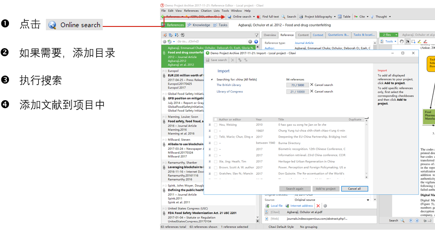Expand the Cite dropdown arrow
The height and width of the screenshot is (232, 435).
click(368, 17)
